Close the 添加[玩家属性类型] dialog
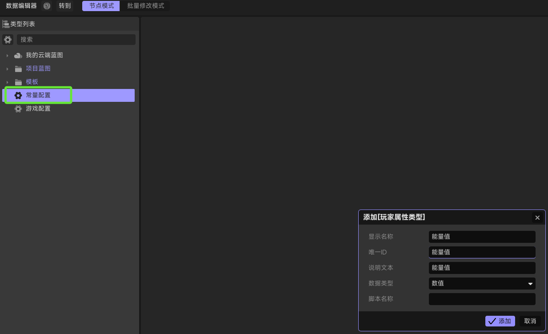The image size is (548, 334). tap(537, 217)
